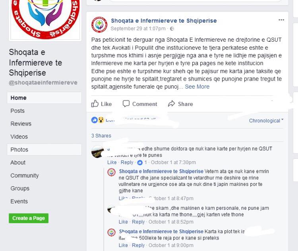This screenshot has height=251, width=298.
Task: Open the Chronological sort dropdown
Action: (x=266, y=121)
